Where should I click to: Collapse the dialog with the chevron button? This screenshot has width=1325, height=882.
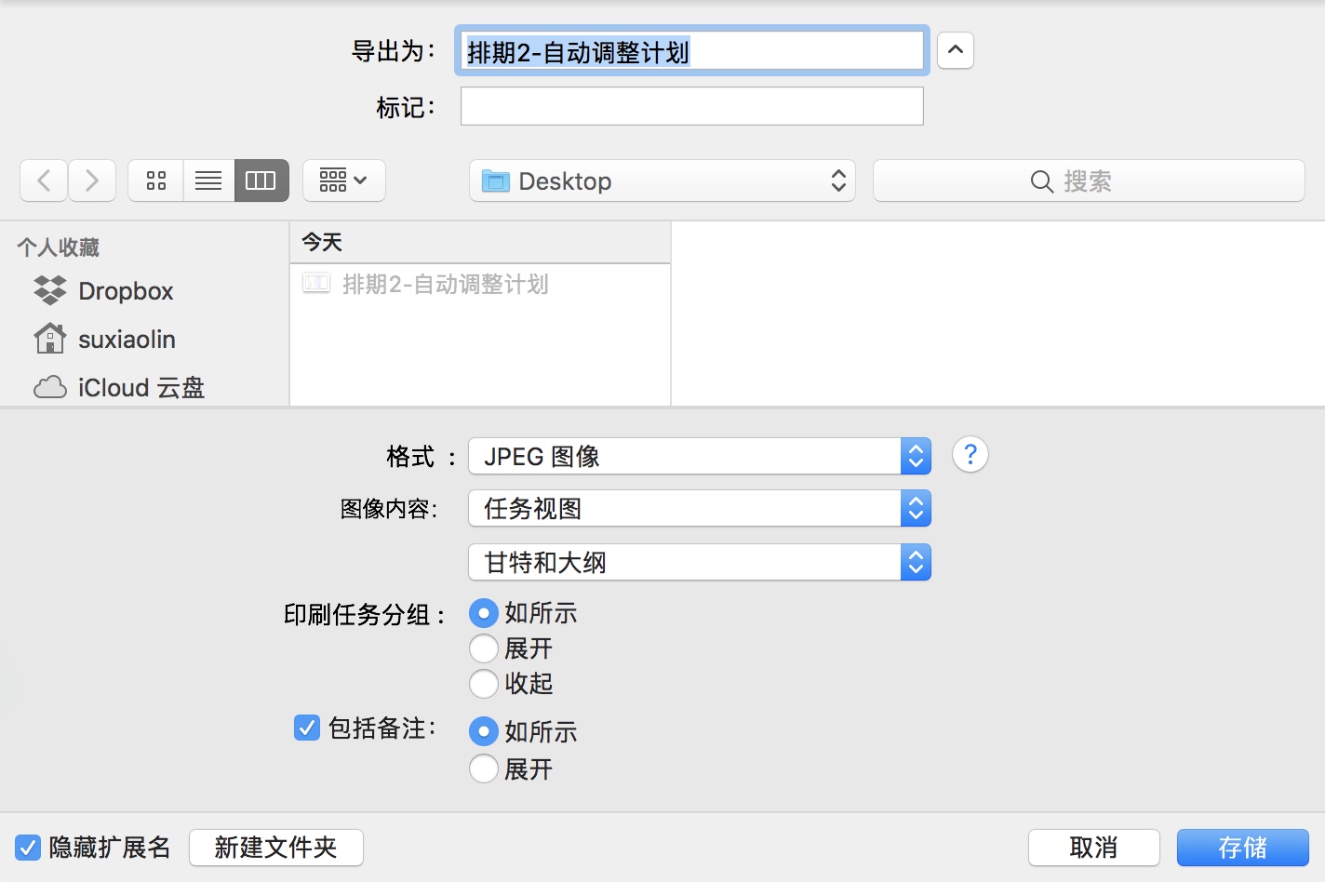956,50
